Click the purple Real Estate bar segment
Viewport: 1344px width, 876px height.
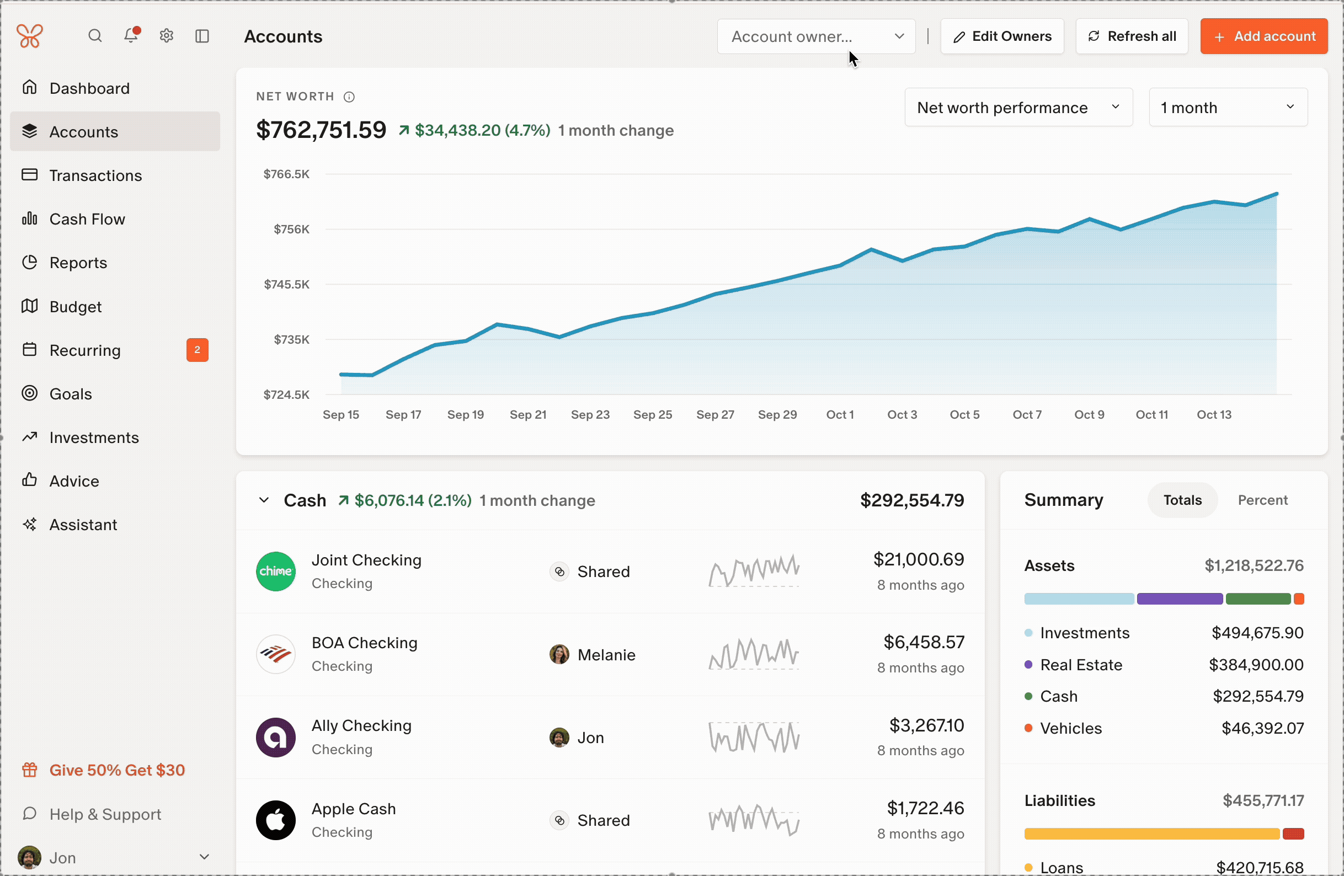pyautogui.click(x=1179, y=599)
